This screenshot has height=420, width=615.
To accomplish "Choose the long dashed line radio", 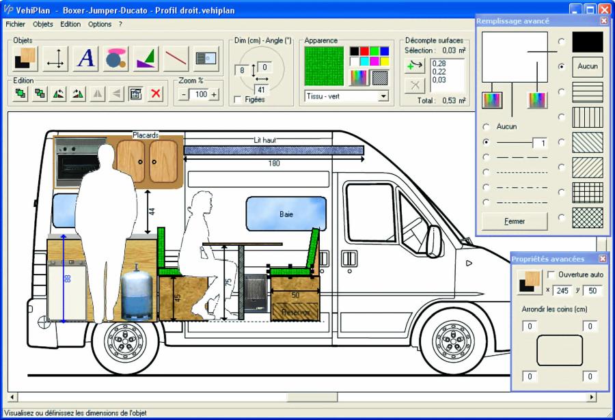I will tap(487, 157).
